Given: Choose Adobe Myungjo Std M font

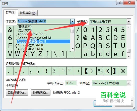Looking at the screenshot, I should point(43,38).
